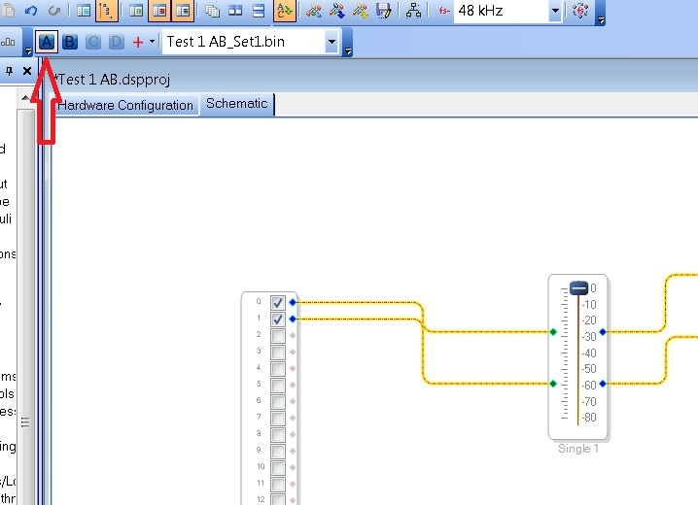Open the Test 1 AB_Set1.bin dropdown

click(332, 42)
